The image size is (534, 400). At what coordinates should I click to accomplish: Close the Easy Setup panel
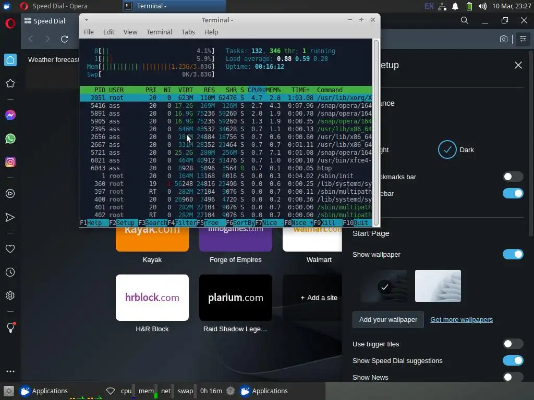pyautogui.click(x=518, y=65)
